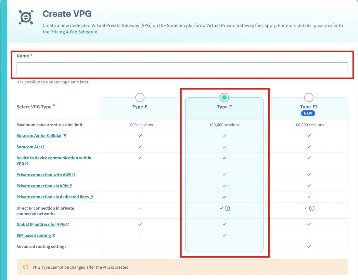358x280 pixels.
Task: Click the Create VPG page title
Action: (x=67, y=14)
